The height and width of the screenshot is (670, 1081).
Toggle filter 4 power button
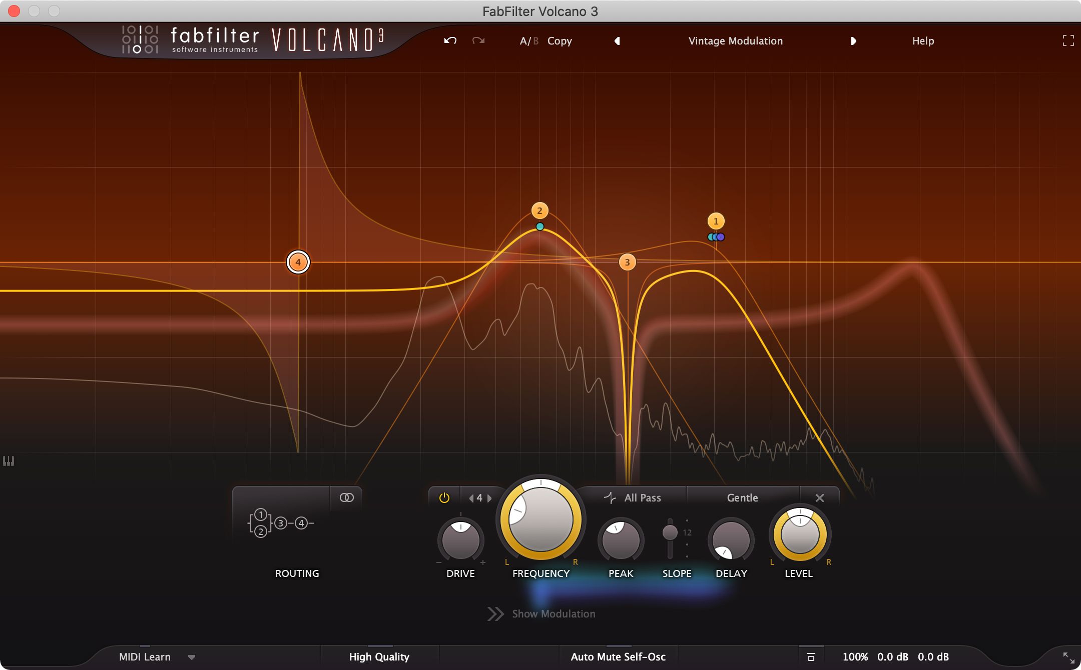(444, 497)
